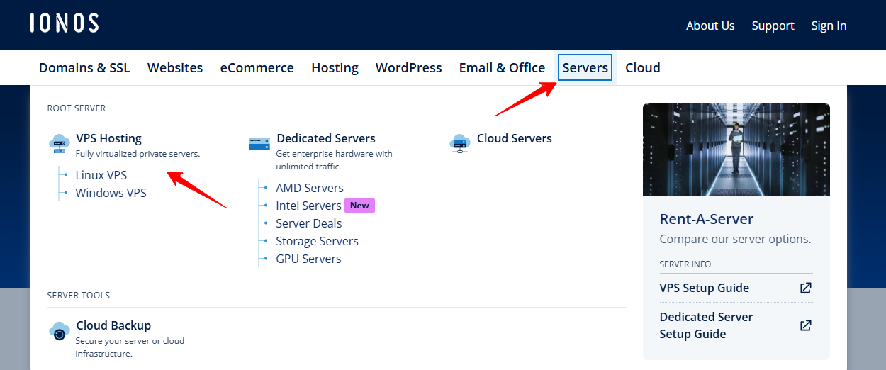This screenshot has height=370, width=886.
Task: Go to About Us page
Action: click(x=710, y=26)
